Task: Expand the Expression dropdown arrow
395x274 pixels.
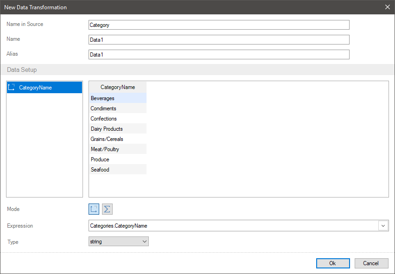Action: click(x=383, y=226)
